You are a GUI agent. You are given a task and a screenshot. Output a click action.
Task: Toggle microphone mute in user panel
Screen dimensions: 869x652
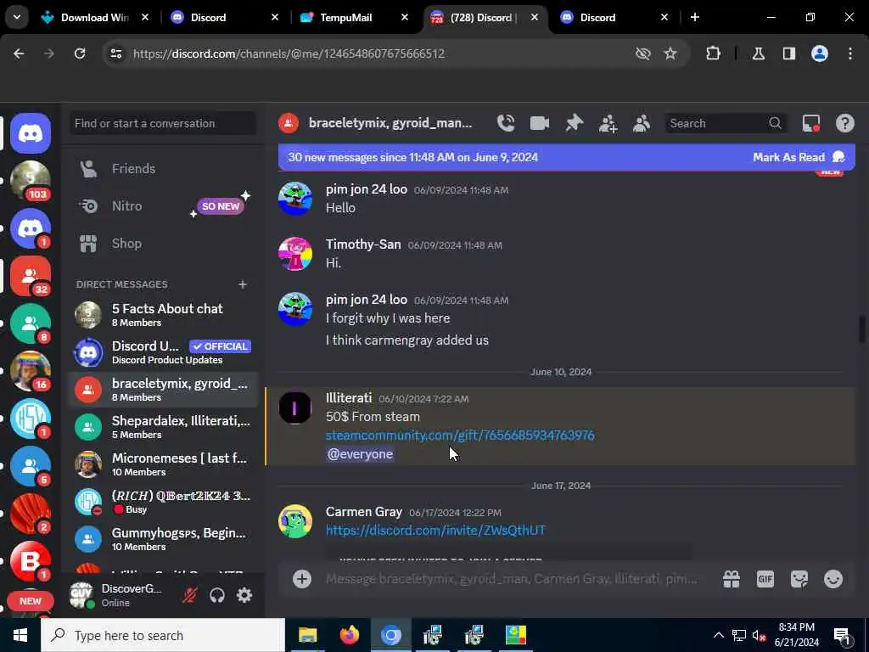189,595
